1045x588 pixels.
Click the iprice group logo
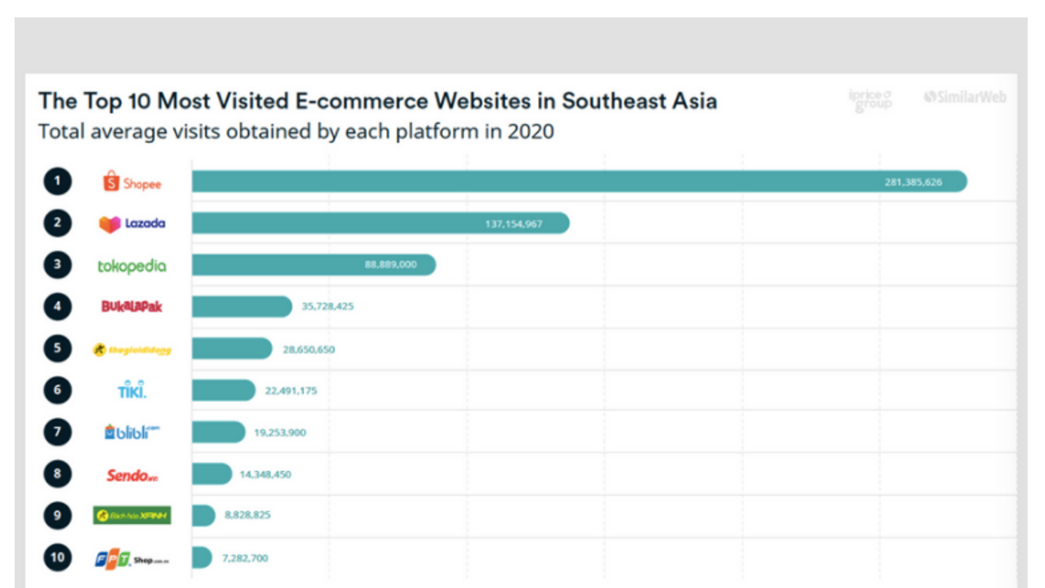click(871, 100)
